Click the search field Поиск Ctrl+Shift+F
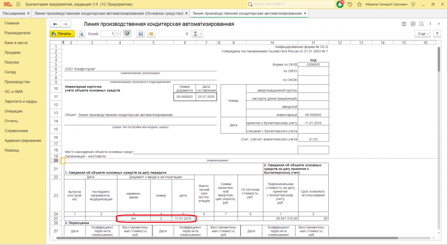The image size is (447, 245). pos(291,4)
